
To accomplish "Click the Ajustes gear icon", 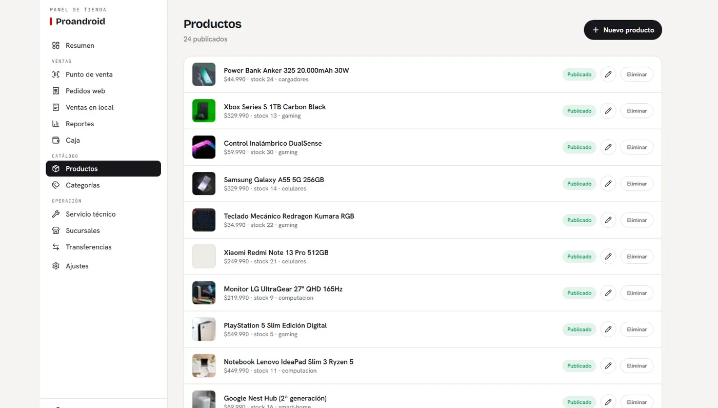I will [x=56, y=266].
